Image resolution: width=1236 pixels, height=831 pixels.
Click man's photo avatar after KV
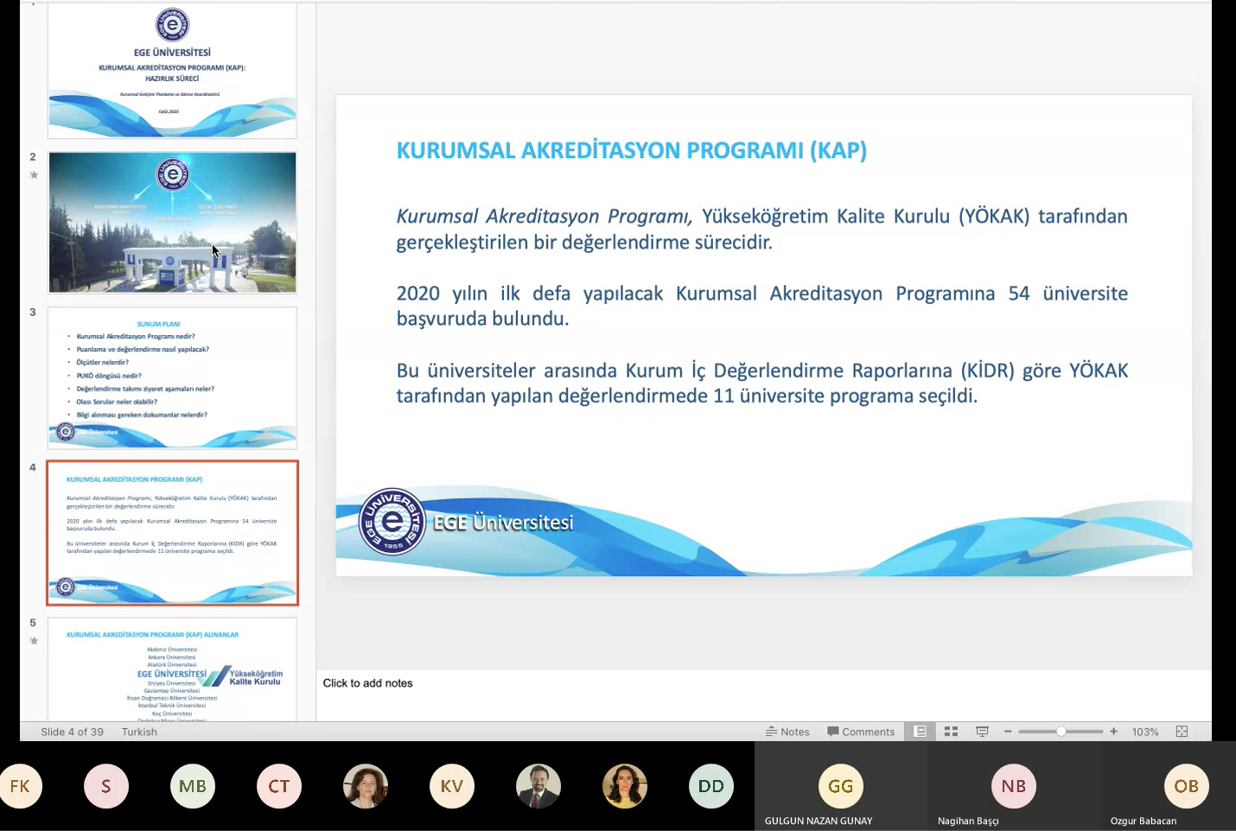click(x=538, y=786)
